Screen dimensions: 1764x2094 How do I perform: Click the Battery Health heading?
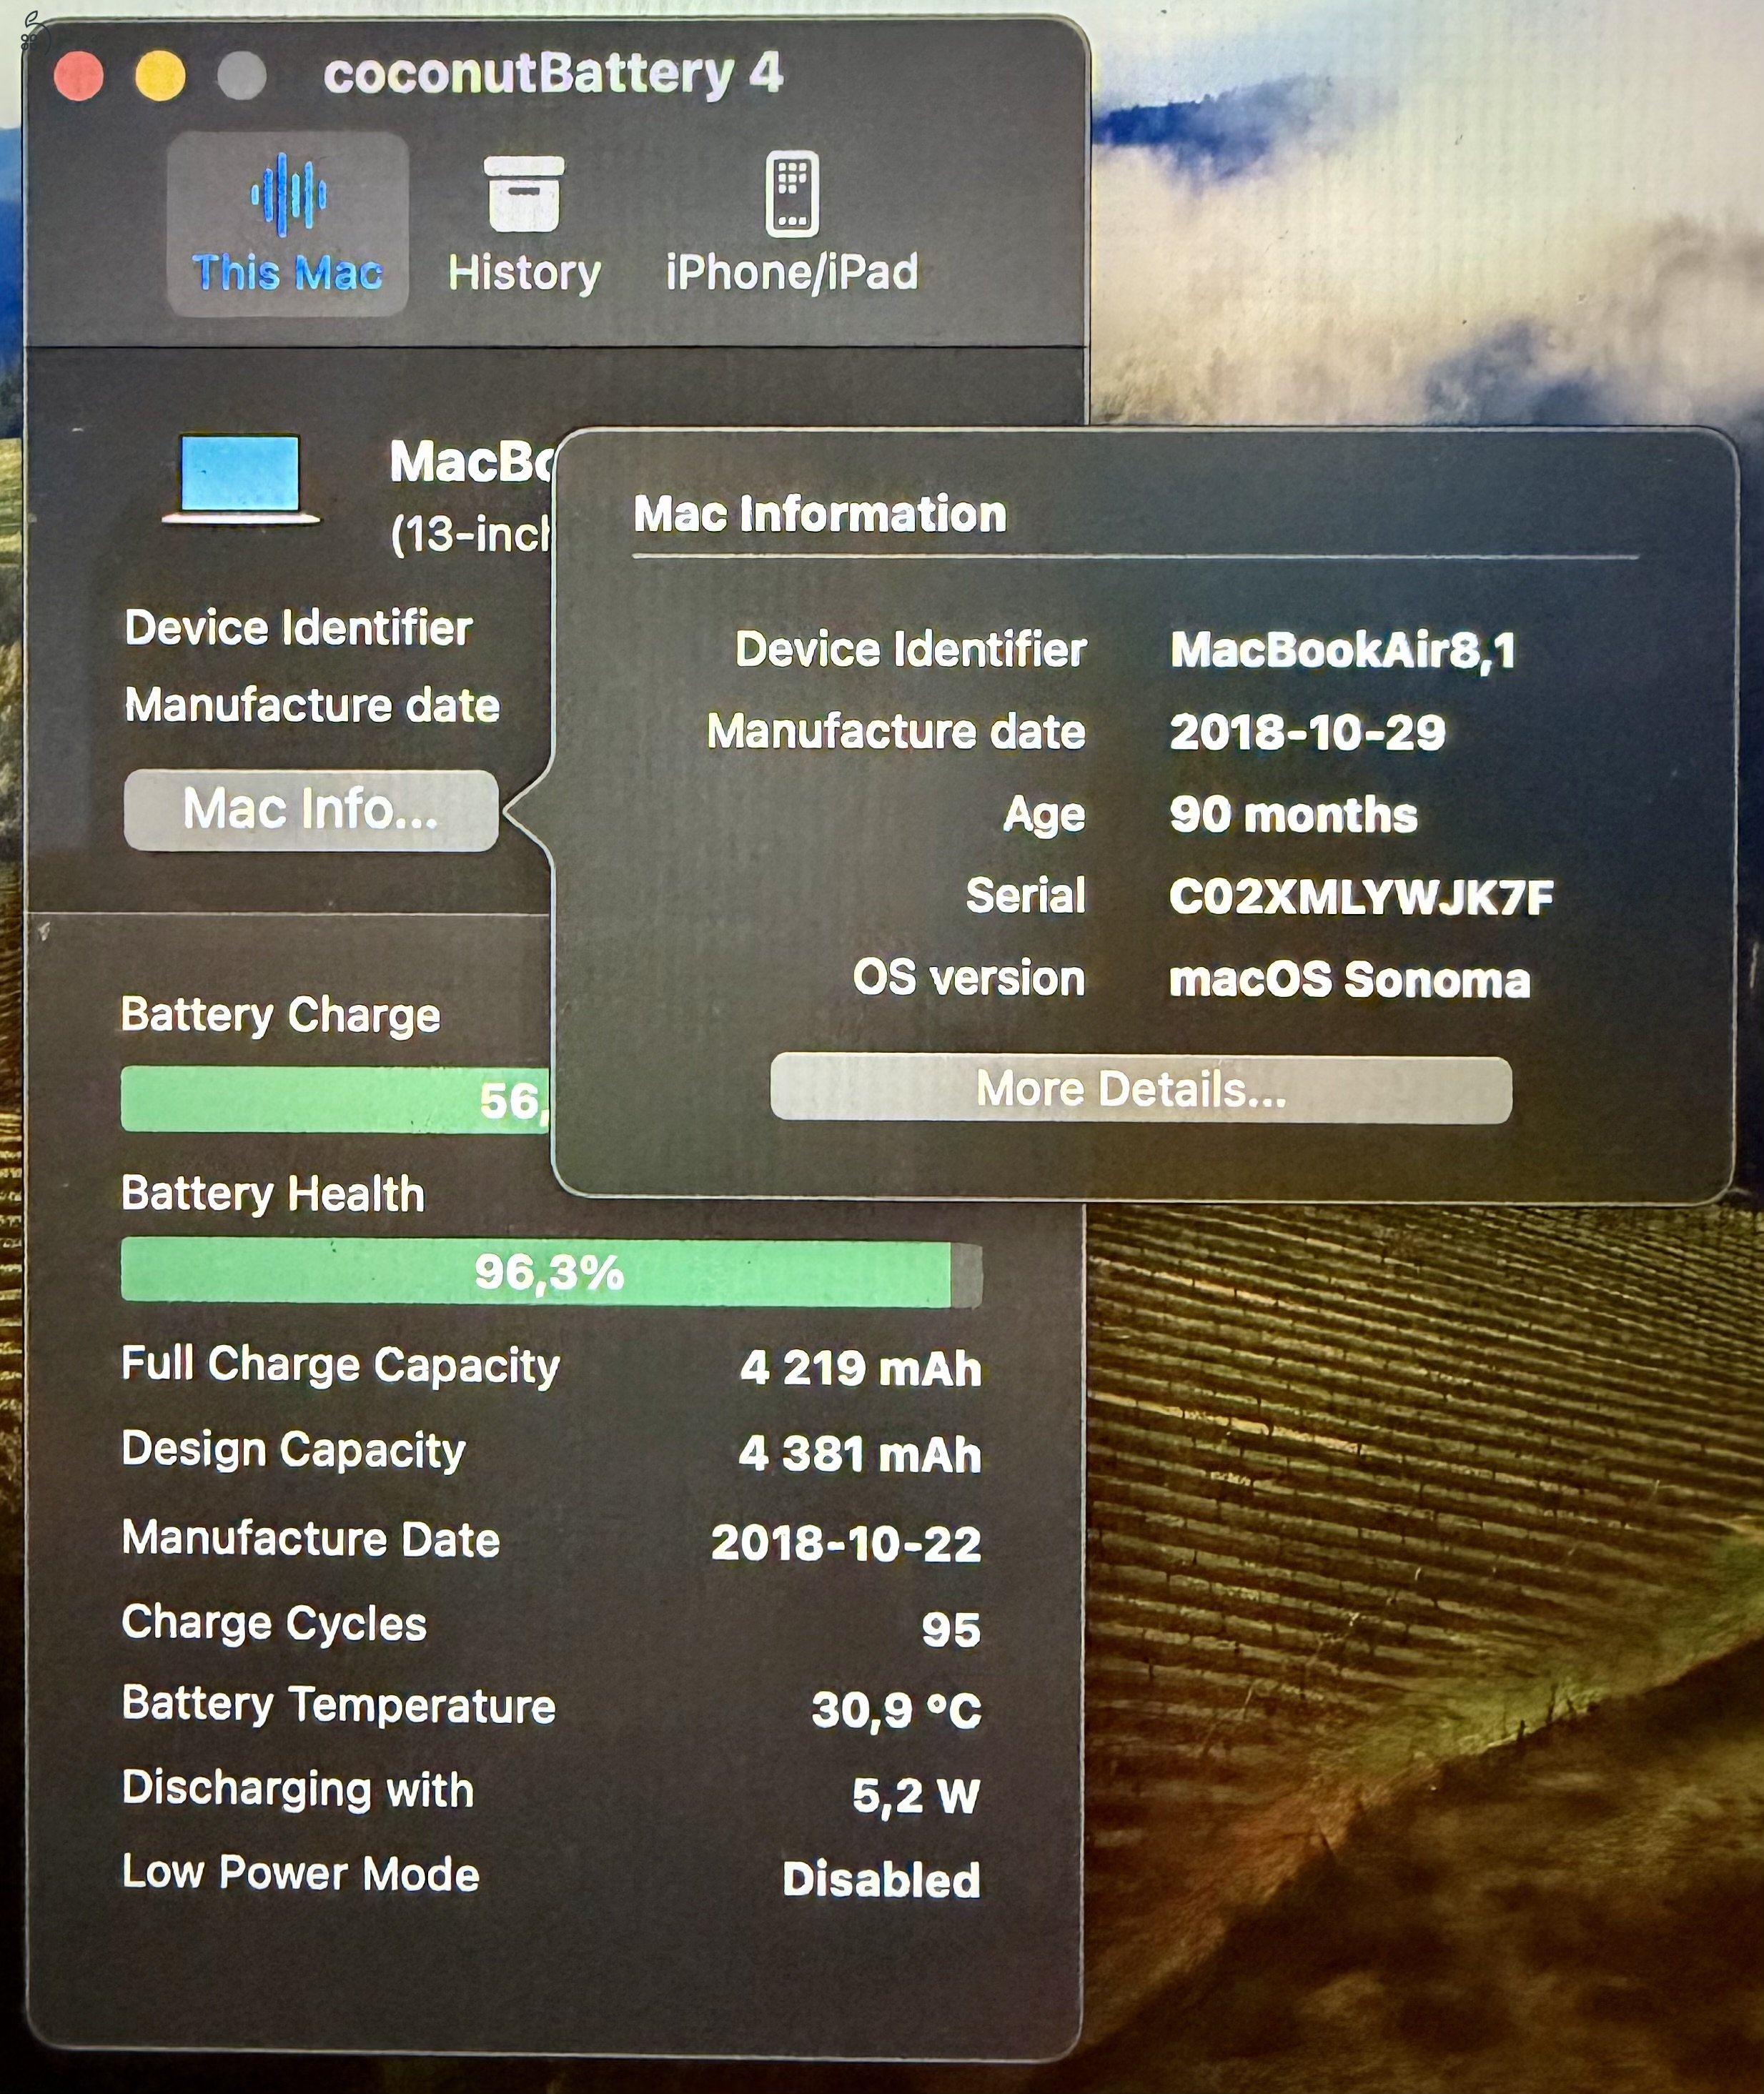[273, 1194]
